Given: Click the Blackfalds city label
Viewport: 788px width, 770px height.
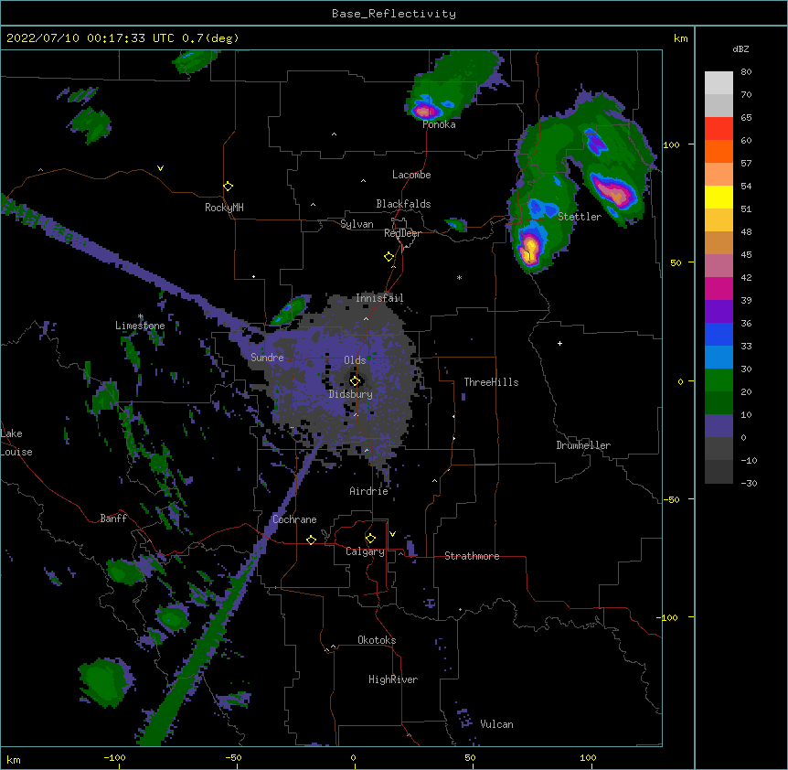Looking at the screenshot, I should (403, 204).
